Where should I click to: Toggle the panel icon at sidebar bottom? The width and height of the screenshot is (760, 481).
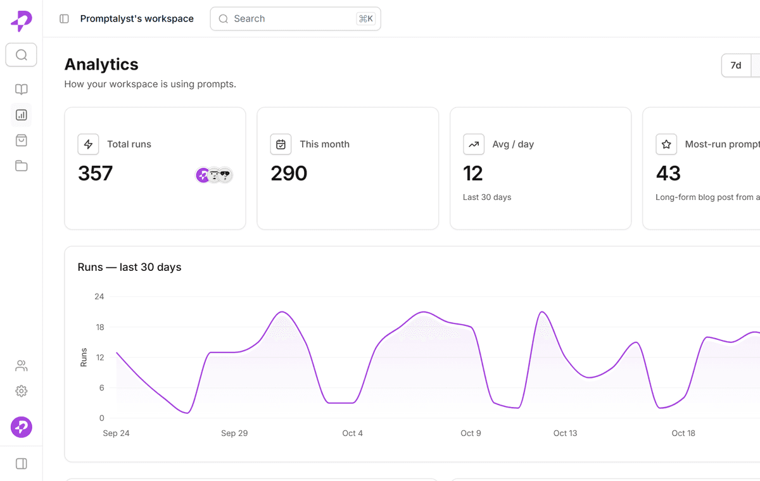point(22,464)
